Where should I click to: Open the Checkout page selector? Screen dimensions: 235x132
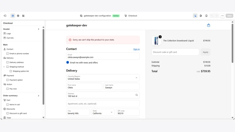tap(131, 16)
